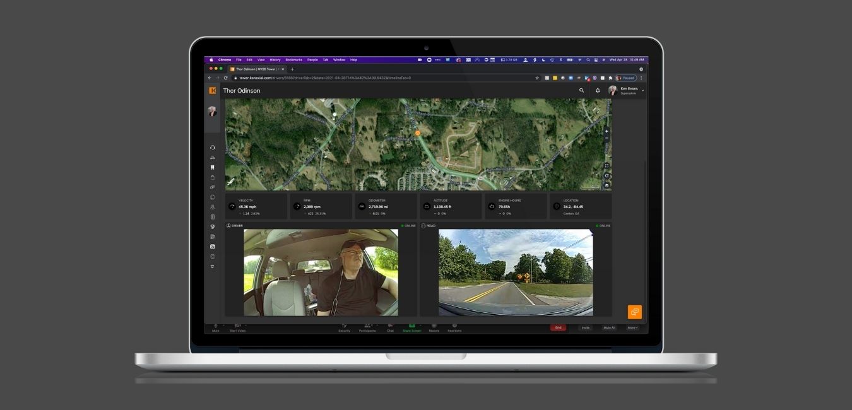The height and width of the screenshot is (410, 852).
Task: Select the highlighted camera icon in sidebar
Action: (213, 247)
